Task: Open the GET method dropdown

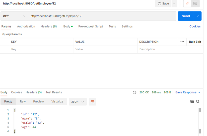Action: (14, 16)
